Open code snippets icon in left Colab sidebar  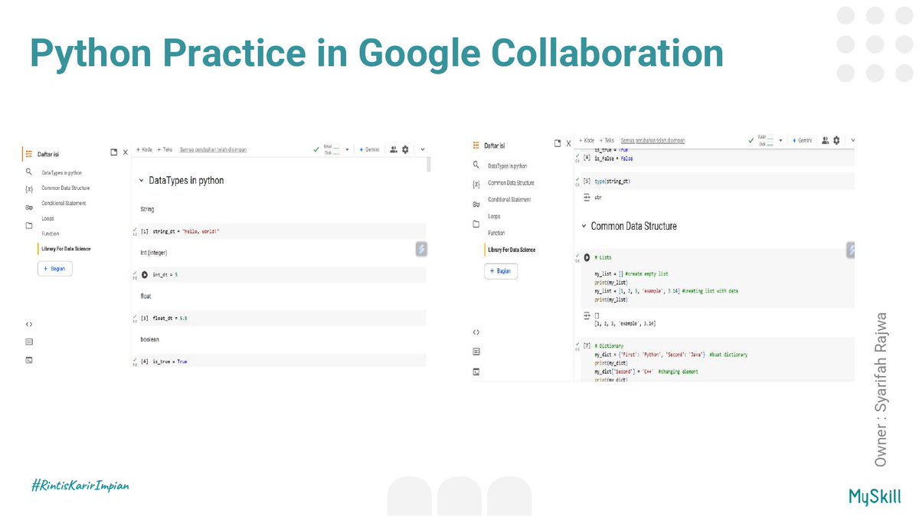[28, 324]
